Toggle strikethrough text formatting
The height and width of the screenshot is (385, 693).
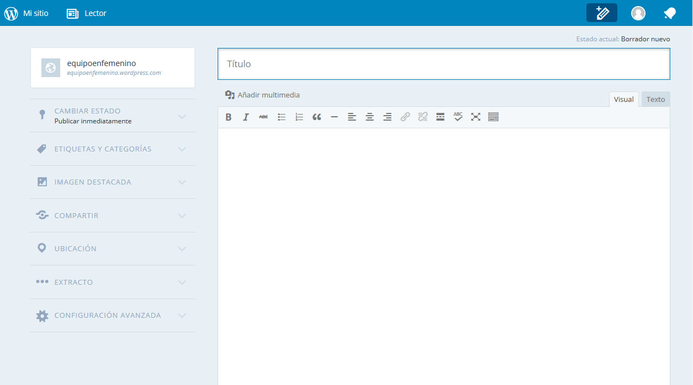263,117
